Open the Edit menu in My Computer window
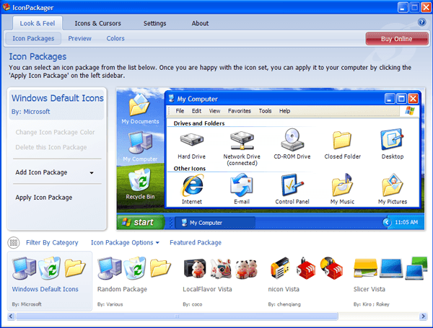 pos(196,111)
